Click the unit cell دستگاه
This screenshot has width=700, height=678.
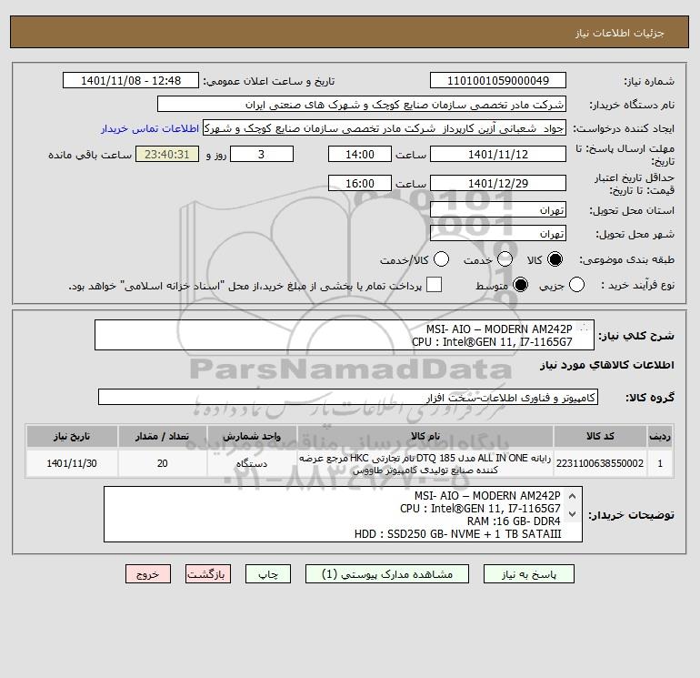[x=252, y=463]
